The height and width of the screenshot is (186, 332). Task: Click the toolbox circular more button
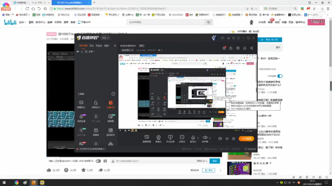click(x=113, y=94)
